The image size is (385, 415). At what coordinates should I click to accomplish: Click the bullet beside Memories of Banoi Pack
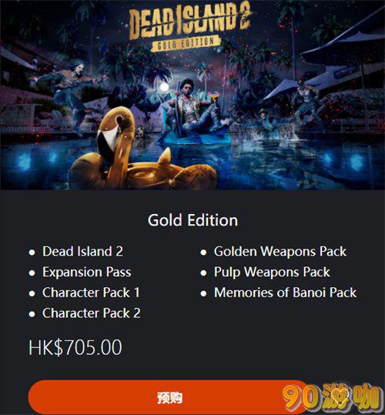click(x=203, y=293)
